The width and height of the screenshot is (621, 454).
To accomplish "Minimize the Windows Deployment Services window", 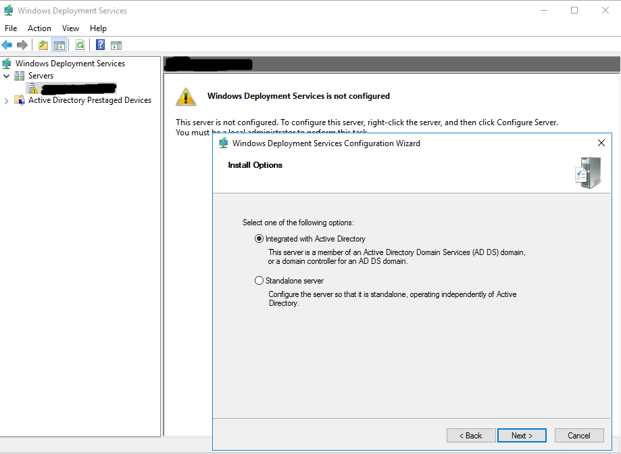I will (544, 11).
